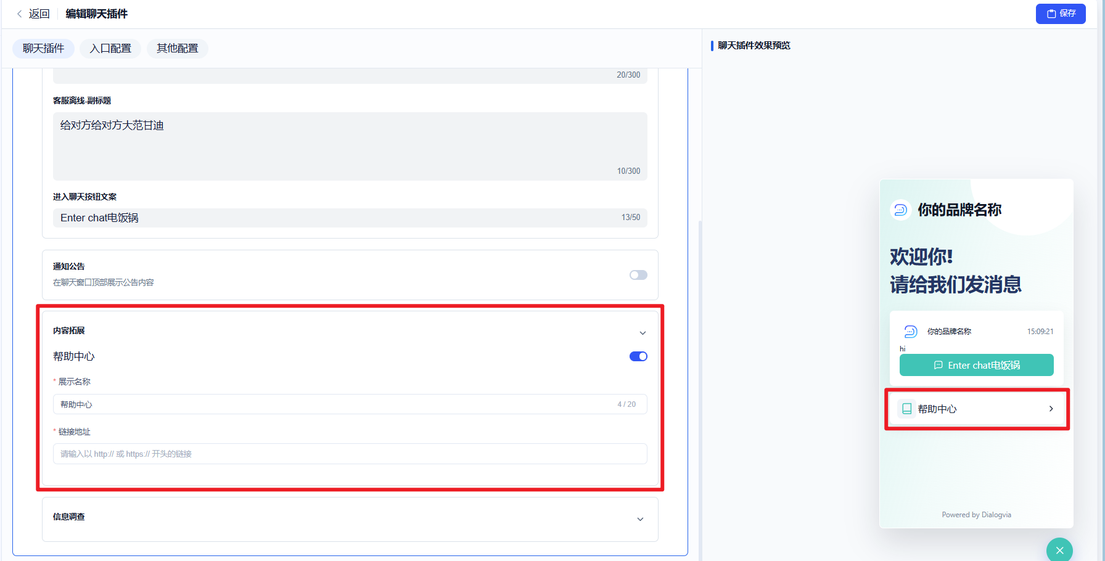Open the 其他配置 tab

click(178, 48)
